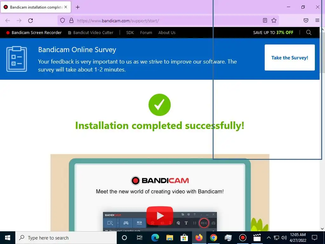Launch Microsoft Edge from the taskbar
Image resolution: width=325 pixels, height=244 pixels.
(155, 238)
